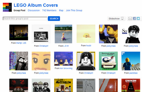The width and height of the screenshot is (142, 92).
Task: Open the group Map link
Action: (x=61, y=10)
